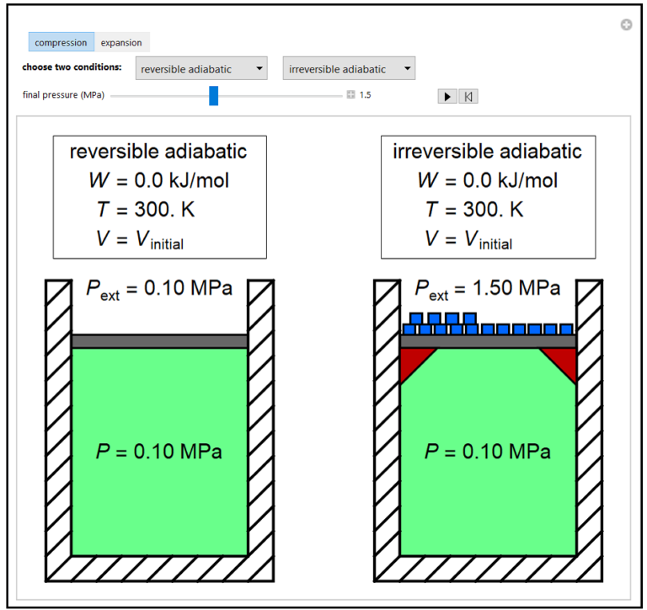Click the green gas in irreversible cylinder
This screenshot has width=647, height=610.
(488, 497)
